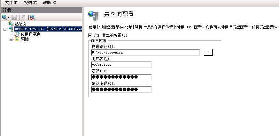279x136 pixels.
Task: Click the 起始页 start page icon
Action: 11,24
